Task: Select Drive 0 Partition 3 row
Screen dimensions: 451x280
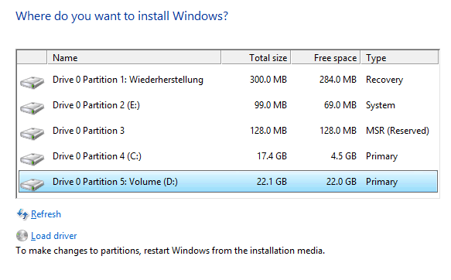Action: (x=228, y=131)
